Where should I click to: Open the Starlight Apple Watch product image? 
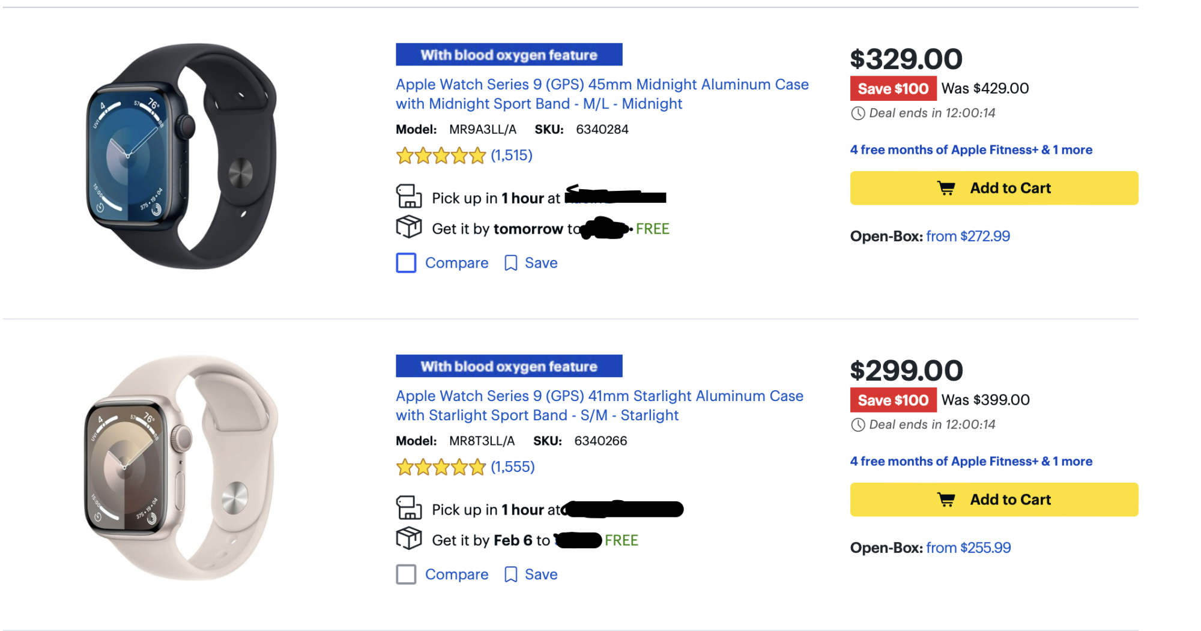181,468
